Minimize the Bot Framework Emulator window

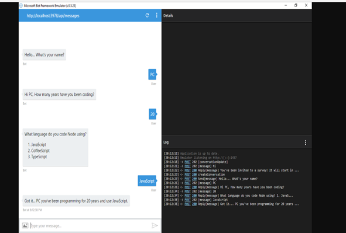pos(286,5)
